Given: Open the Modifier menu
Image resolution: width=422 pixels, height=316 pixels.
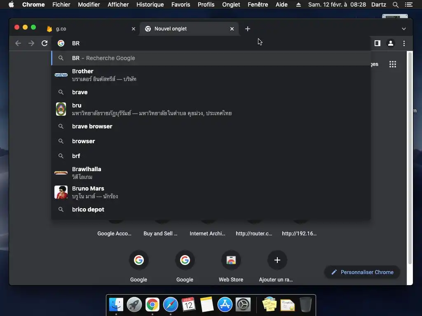Looking at the screenshot, I should pyautogui.click(x=89, y=5).
